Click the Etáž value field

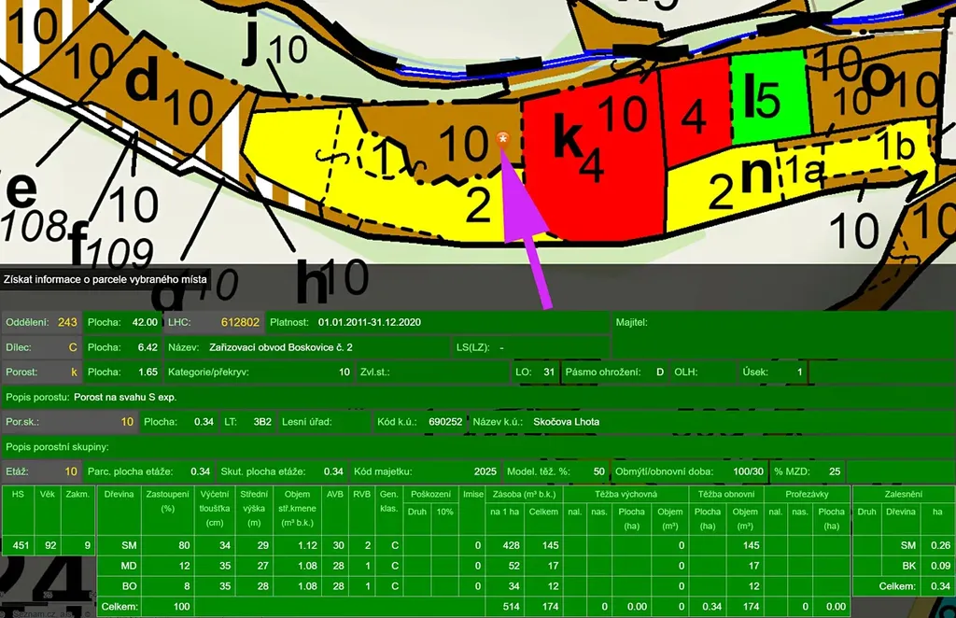click(70, 471)
